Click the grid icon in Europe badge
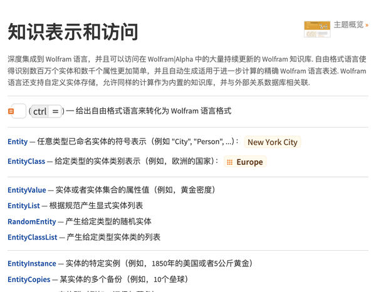The width and height of the screenshot is (376, 292). coord(229,163)
